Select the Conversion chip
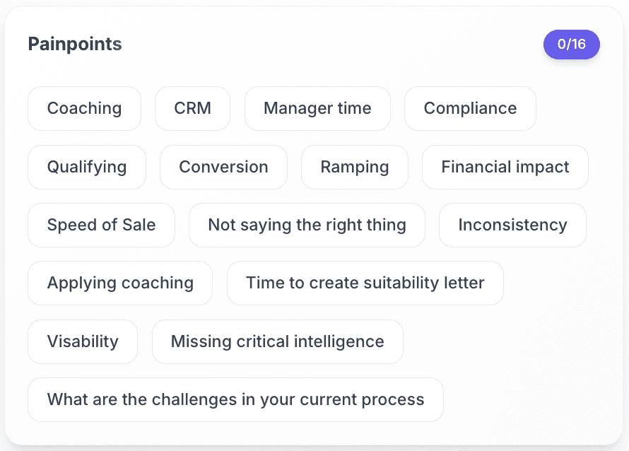 pos(223,167)
